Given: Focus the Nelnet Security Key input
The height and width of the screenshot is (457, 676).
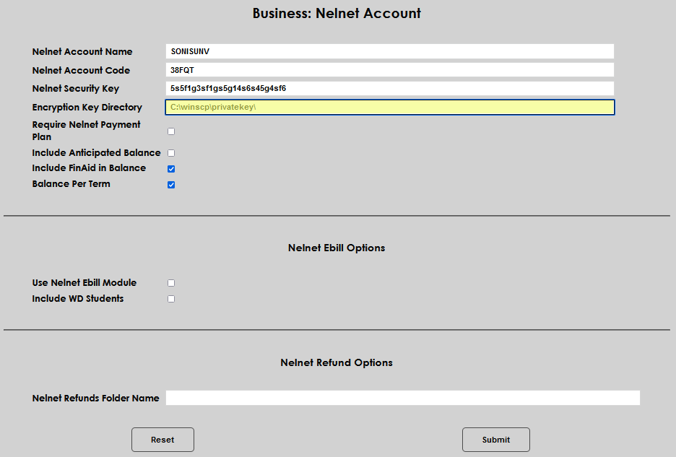Looking at the screenshot, I should click(389, 88).
